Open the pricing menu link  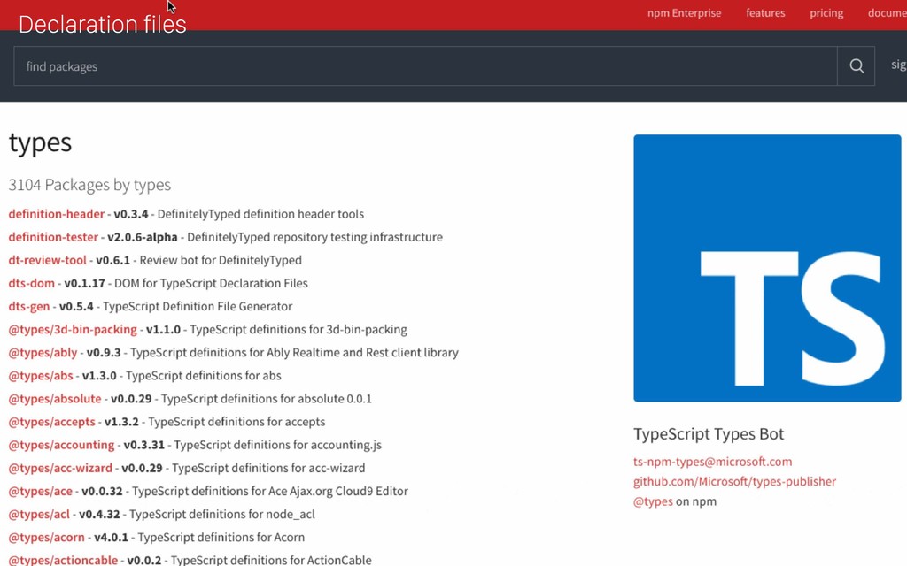[826, 12]
